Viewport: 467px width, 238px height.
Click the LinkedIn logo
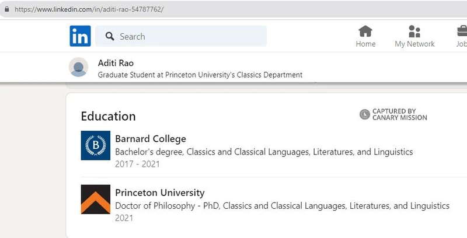click(x=80, y=36)
